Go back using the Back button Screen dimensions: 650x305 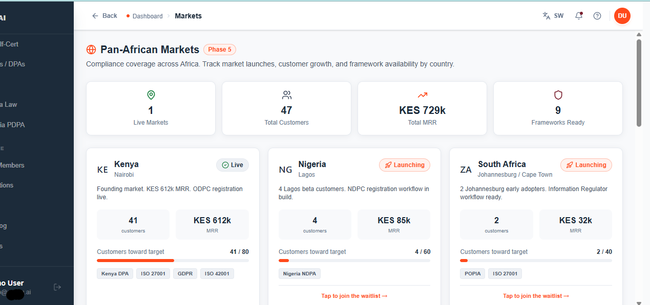[104, 16]
